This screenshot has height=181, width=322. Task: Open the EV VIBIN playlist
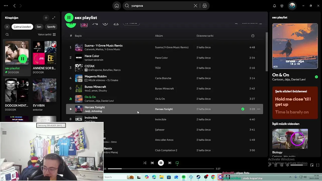[45, 95]
